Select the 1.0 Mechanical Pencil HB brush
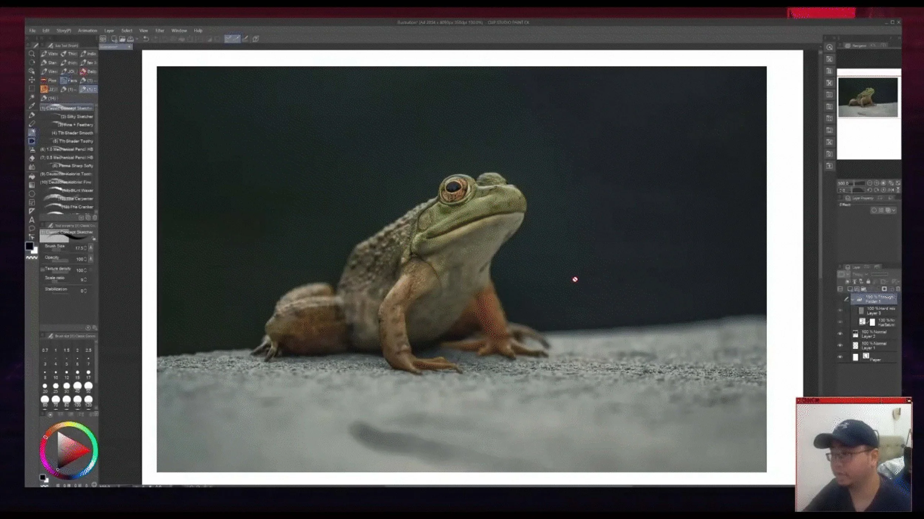This screenshot has width=924, height=519. 67,149
